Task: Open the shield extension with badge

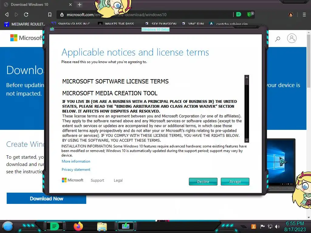Action: tap(250, 14)
